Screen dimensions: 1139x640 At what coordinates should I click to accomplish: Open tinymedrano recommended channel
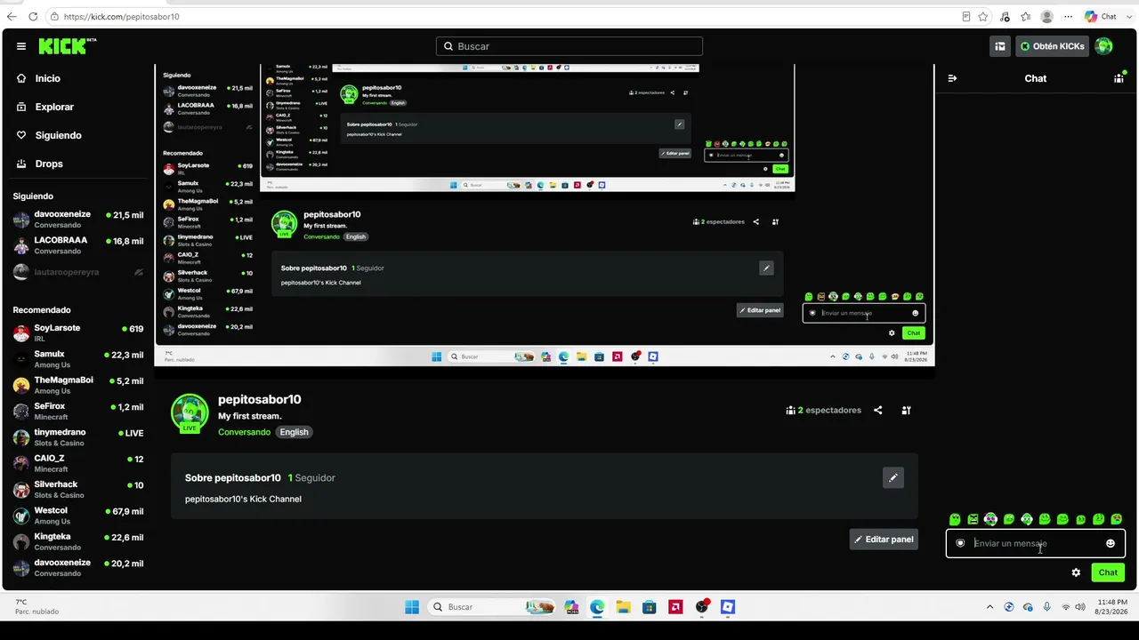(x=78, y=437)
